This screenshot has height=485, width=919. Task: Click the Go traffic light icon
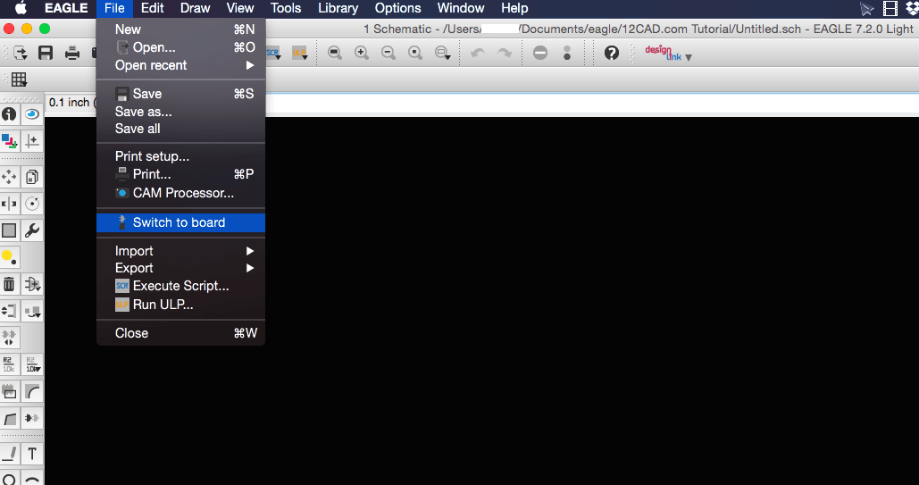pos(567,53)
